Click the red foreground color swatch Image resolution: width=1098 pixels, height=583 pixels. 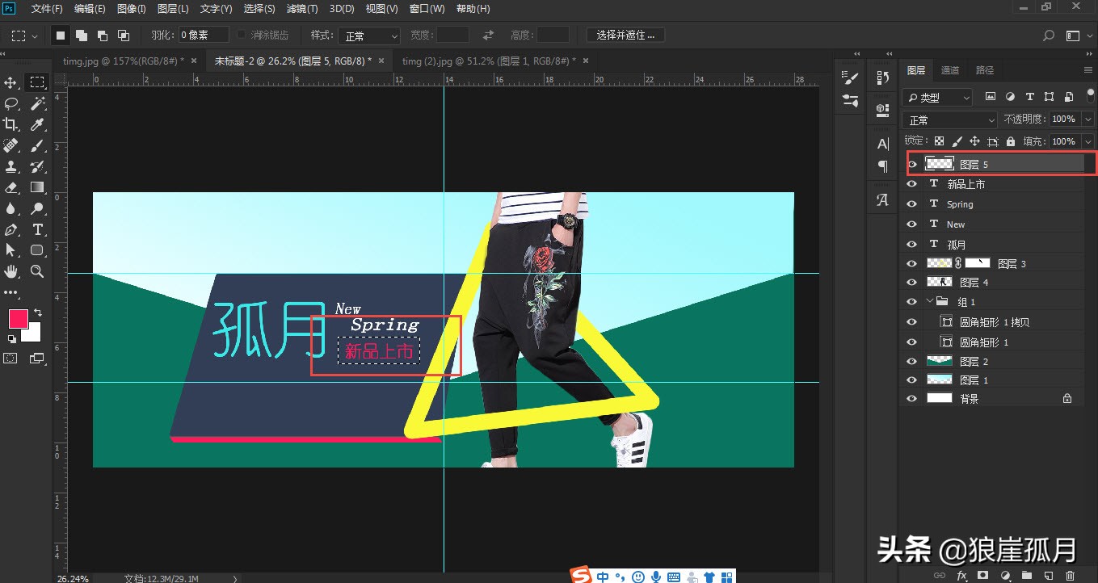coord(17,320)
